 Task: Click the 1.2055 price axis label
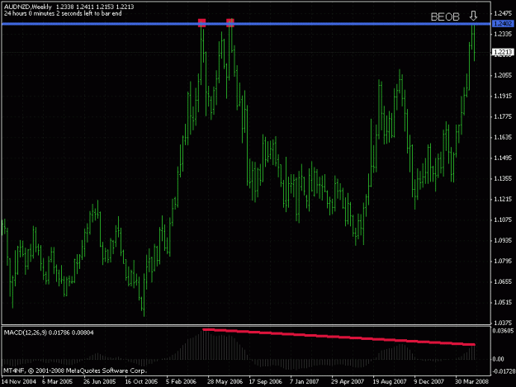[503, 75]
